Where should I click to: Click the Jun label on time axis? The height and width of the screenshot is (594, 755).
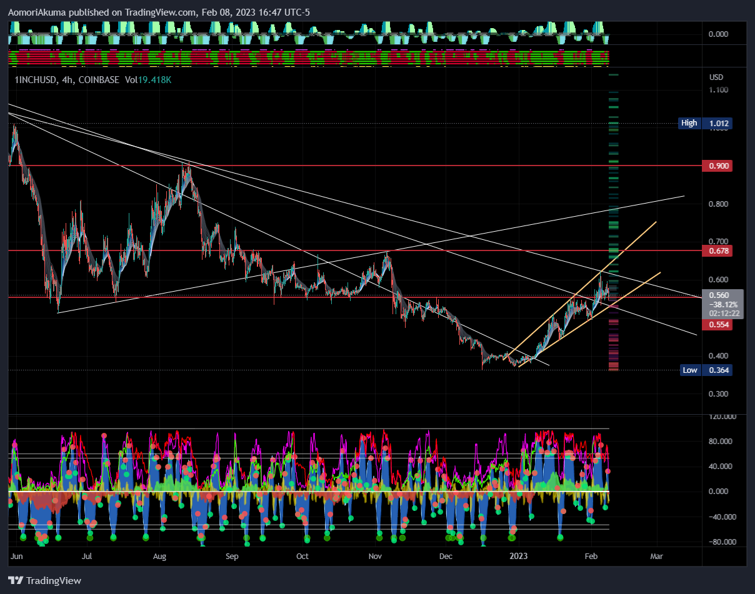pos(16,556)
